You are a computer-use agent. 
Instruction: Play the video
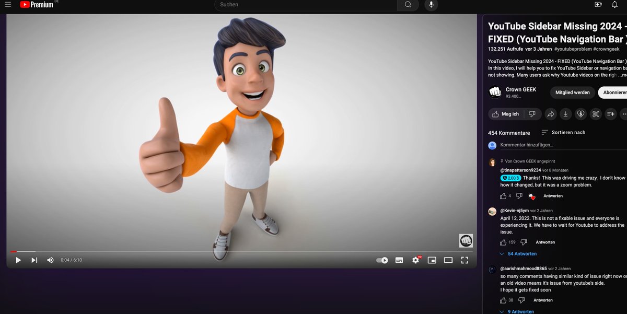tap(18, 260)
